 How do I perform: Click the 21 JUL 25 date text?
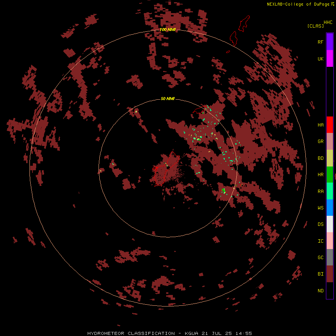(x=217, y=333)
